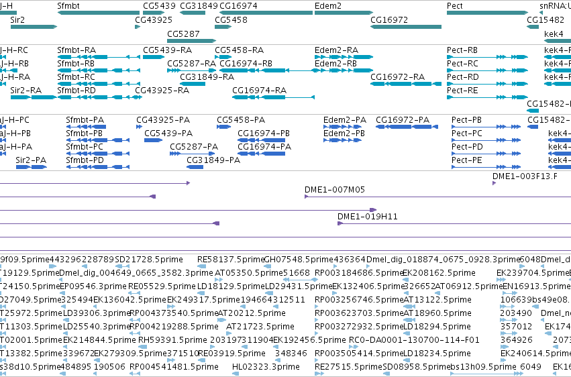Open the DME1-003F13.F BAC label
Screen dimensions: 571x377
click(525, 176)
